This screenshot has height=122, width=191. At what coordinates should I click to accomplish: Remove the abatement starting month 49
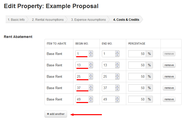169,99
